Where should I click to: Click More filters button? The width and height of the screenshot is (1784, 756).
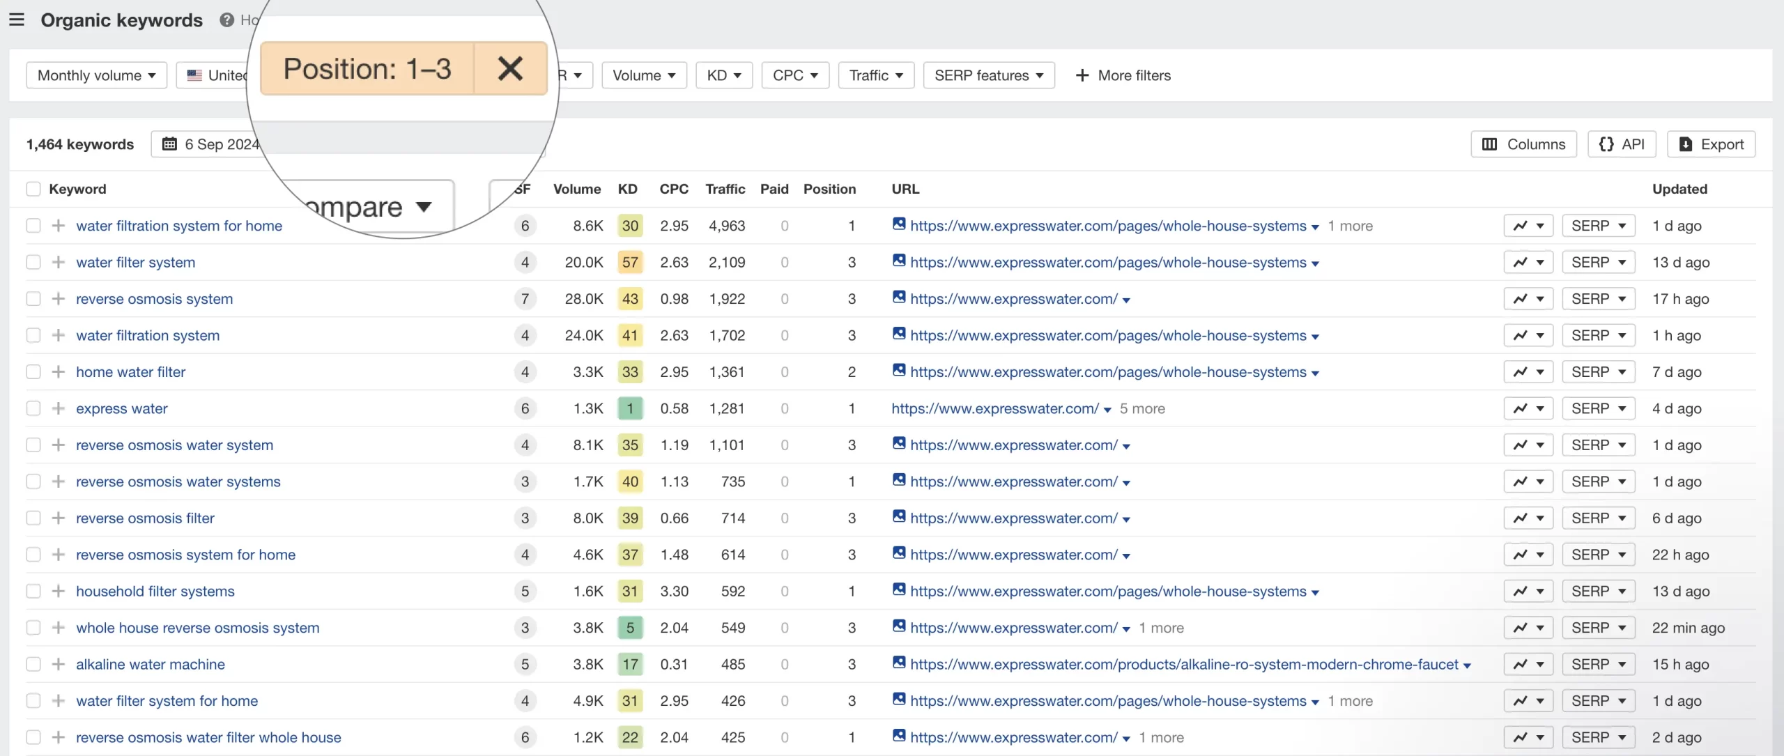click(x=1123, y=75)
